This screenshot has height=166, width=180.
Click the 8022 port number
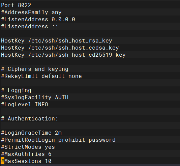[25, 5]
